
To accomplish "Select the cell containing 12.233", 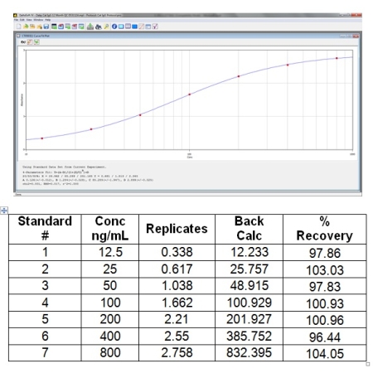I will (249, 252).
